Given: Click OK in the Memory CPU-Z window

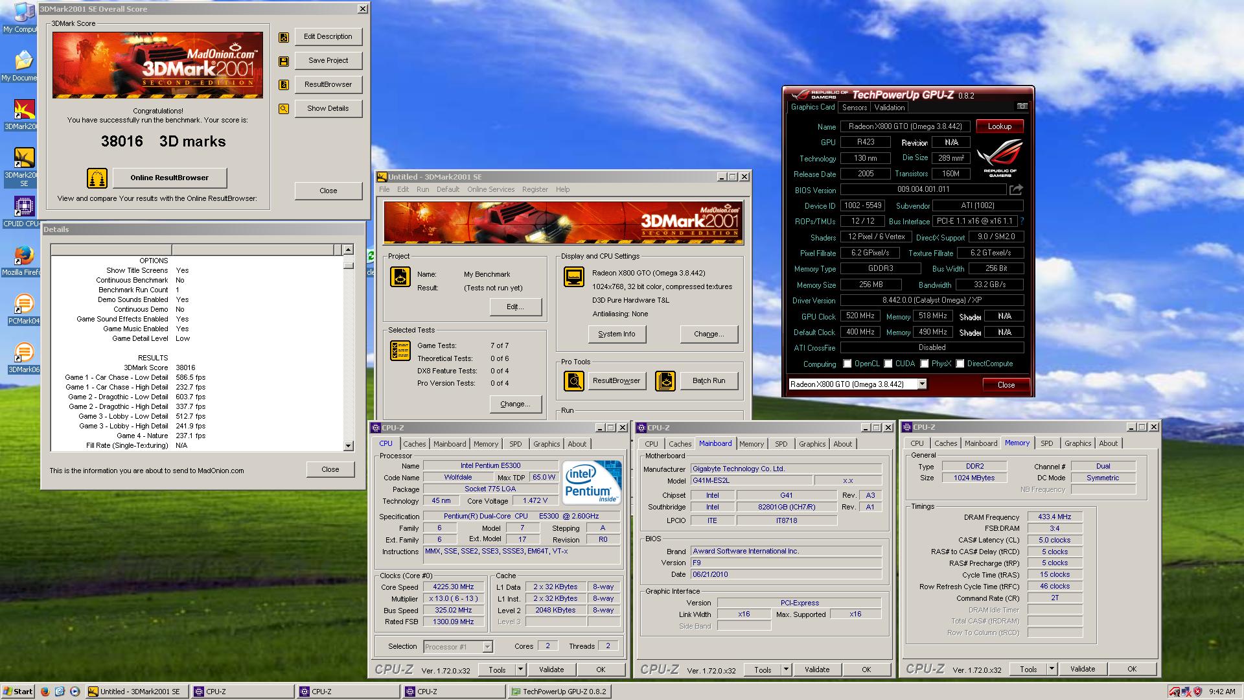Looking at the screenshot, I should [x=1131, y=669].
